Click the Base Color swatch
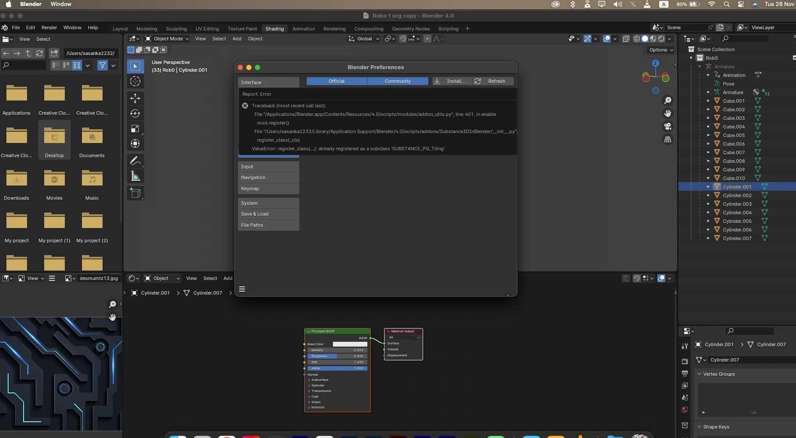This screenshot has height=438, width=796. tap(350, 344)
